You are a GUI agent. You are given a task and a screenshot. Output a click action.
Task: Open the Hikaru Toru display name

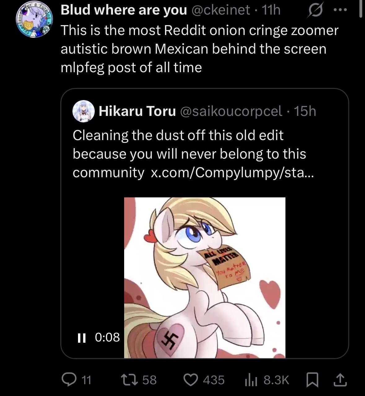pos(137,111)
